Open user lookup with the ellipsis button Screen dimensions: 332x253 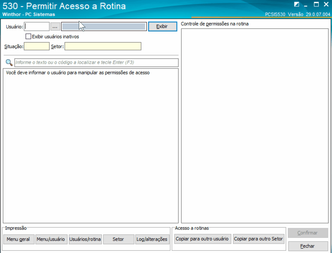(55, 27)
